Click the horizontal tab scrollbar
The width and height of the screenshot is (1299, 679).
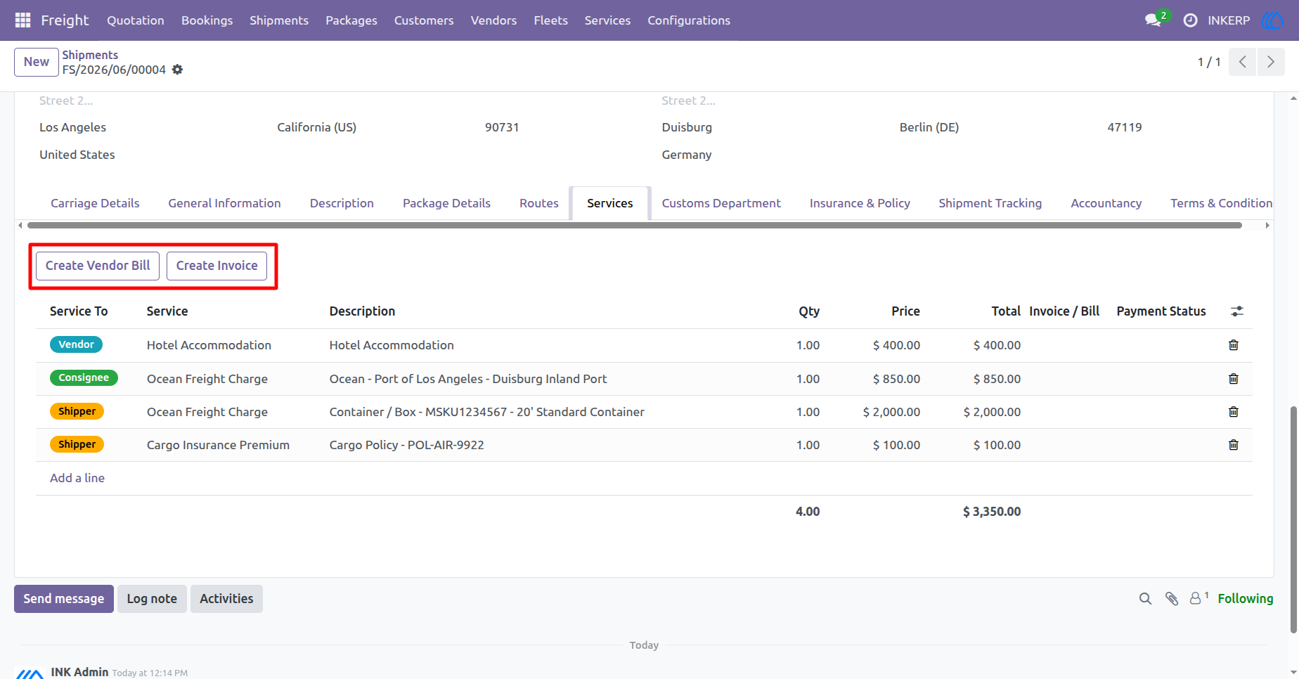point(635,226)
